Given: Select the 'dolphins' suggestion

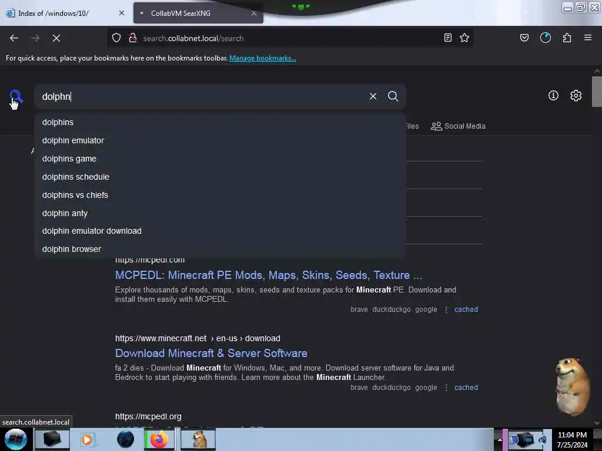Looking at the screenshot, I should coord(220,122).
